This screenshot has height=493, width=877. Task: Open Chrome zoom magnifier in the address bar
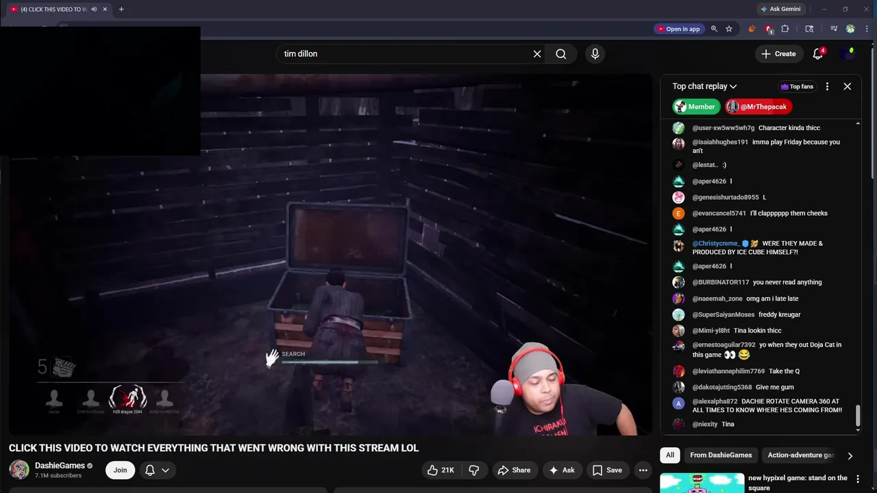coord(714,29)
